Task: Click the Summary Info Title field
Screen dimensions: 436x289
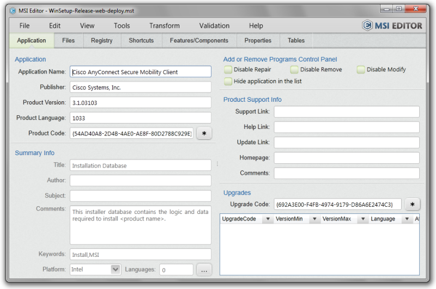Action: pos(141,165)
